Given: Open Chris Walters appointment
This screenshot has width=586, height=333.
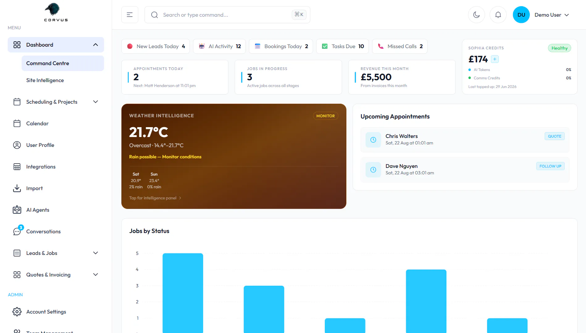Looking at the screenshot, I should pyautogui.click(x=465, y=140).
